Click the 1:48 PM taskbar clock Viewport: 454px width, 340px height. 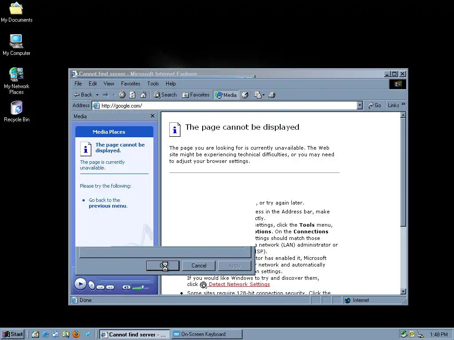pos(439,335)
